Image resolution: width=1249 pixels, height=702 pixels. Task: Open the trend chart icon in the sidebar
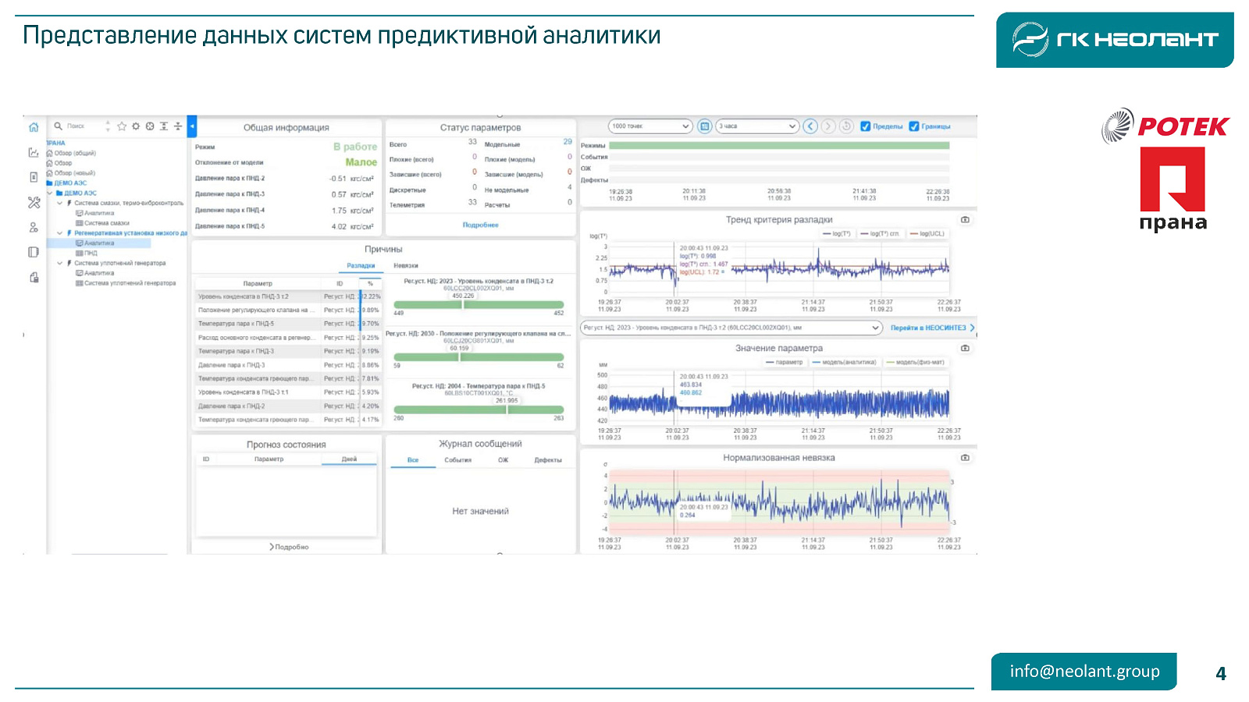[34, 153]
